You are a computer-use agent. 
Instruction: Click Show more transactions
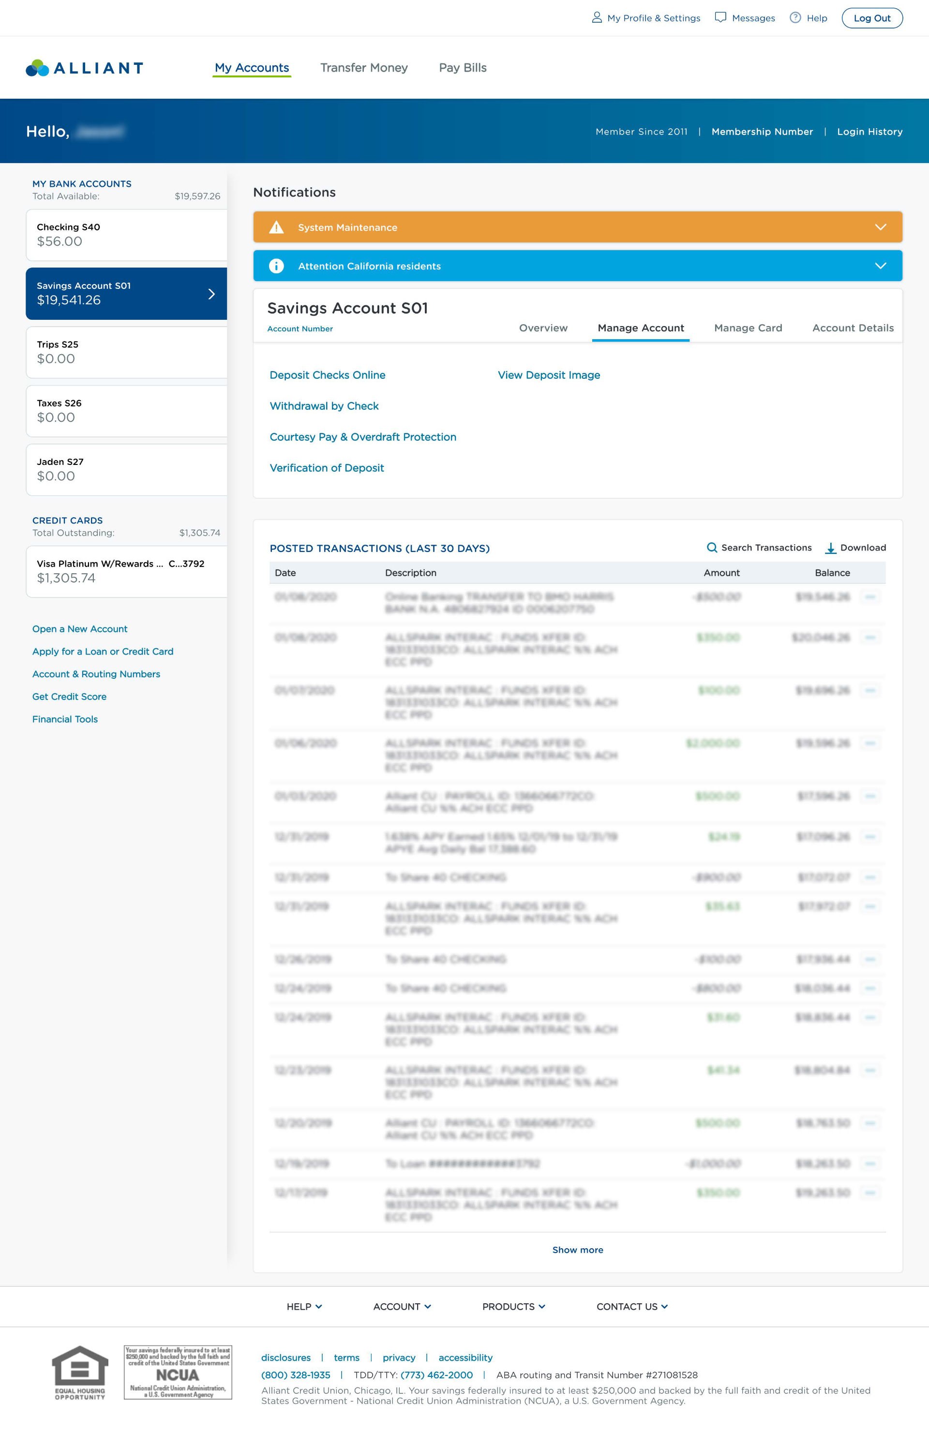click(x=577, y=1250)
